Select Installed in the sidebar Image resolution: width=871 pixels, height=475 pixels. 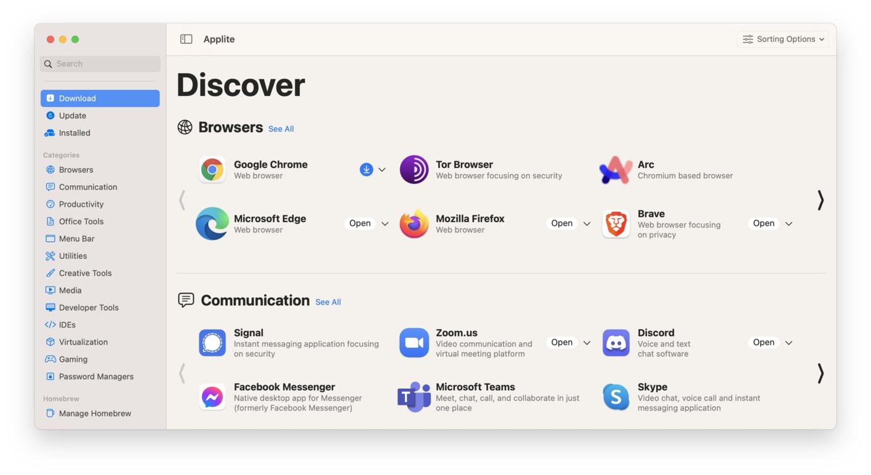(100, 133)
